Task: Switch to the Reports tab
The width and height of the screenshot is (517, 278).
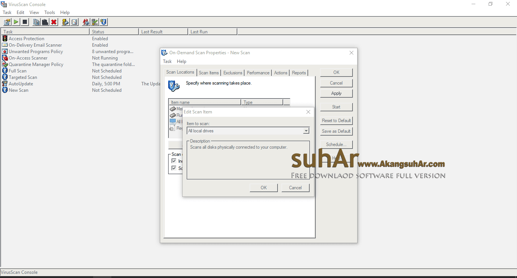Action: 299,73
